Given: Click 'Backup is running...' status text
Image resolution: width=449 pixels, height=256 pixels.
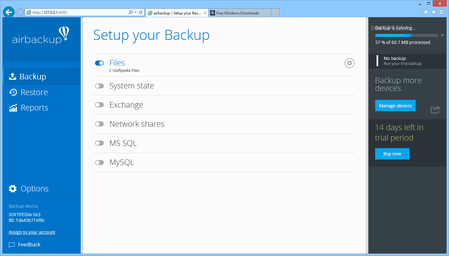Looking at the screenshot, I should pos(395,28).
